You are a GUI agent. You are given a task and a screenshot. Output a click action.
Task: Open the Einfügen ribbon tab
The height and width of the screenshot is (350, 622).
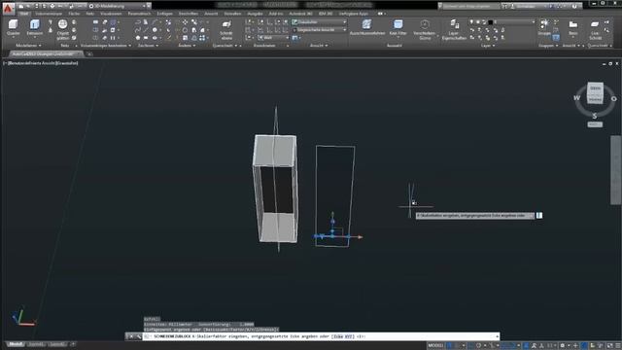tap(164, 14)
